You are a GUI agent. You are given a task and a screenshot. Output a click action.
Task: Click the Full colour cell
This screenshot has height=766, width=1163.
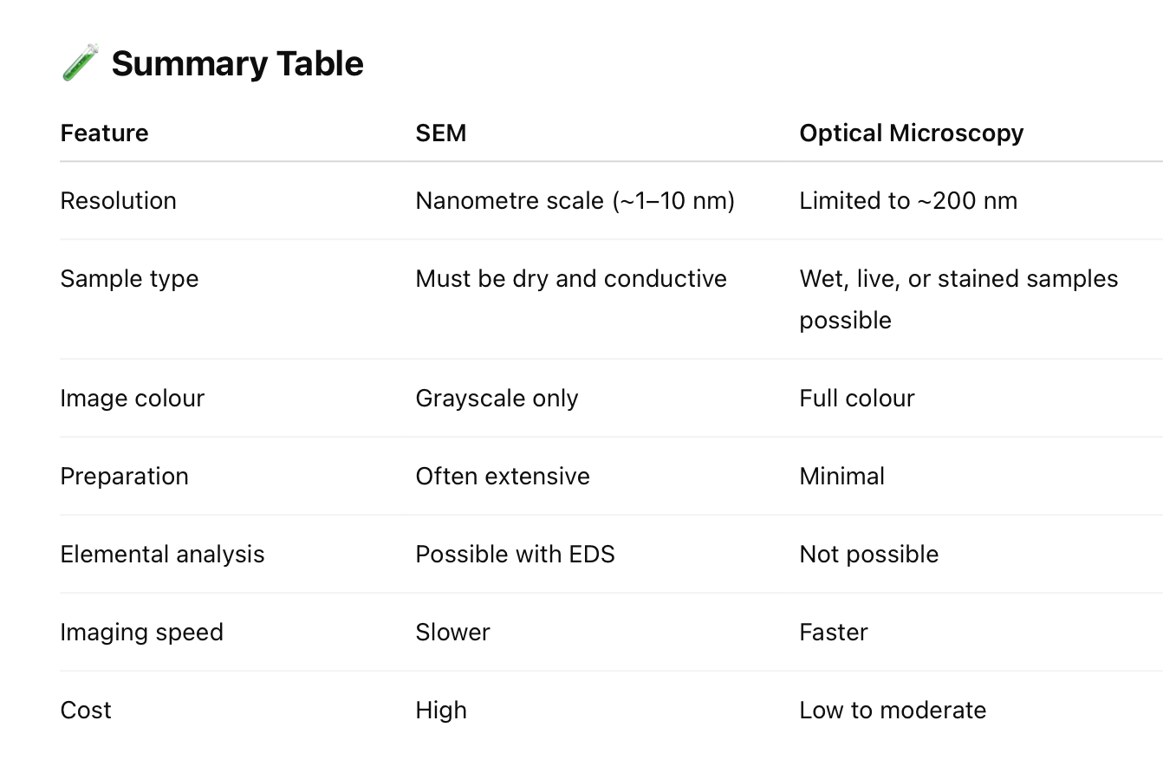tap(857, 398)
